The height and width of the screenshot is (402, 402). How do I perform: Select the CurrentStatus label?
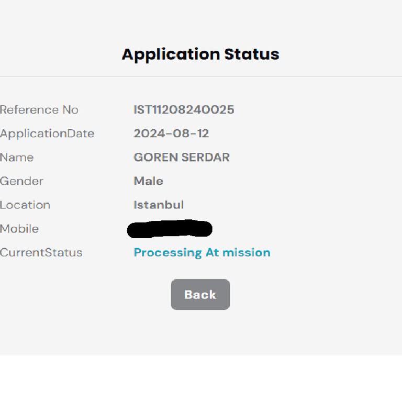(x=41, y=252)
